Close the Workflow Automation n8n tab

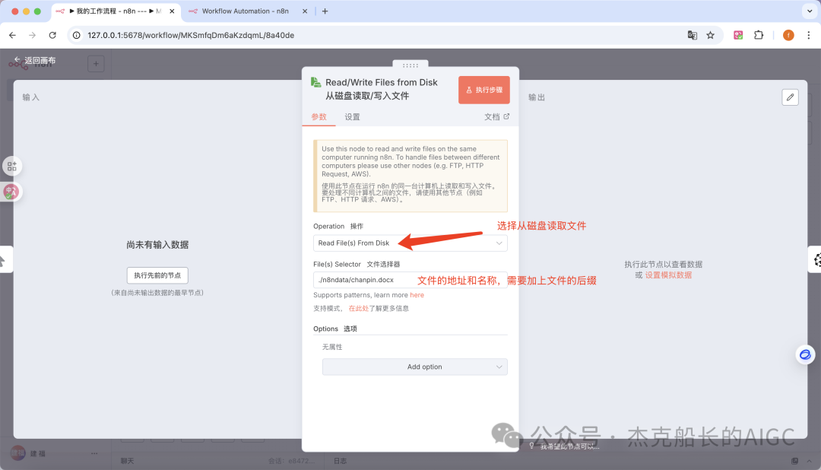click(305, 11)
